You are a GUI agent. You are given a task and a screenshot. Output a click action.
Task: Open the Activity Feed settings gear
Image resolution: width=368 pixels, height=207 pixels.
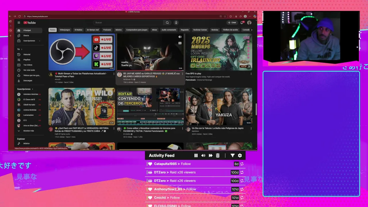point(240,156)
